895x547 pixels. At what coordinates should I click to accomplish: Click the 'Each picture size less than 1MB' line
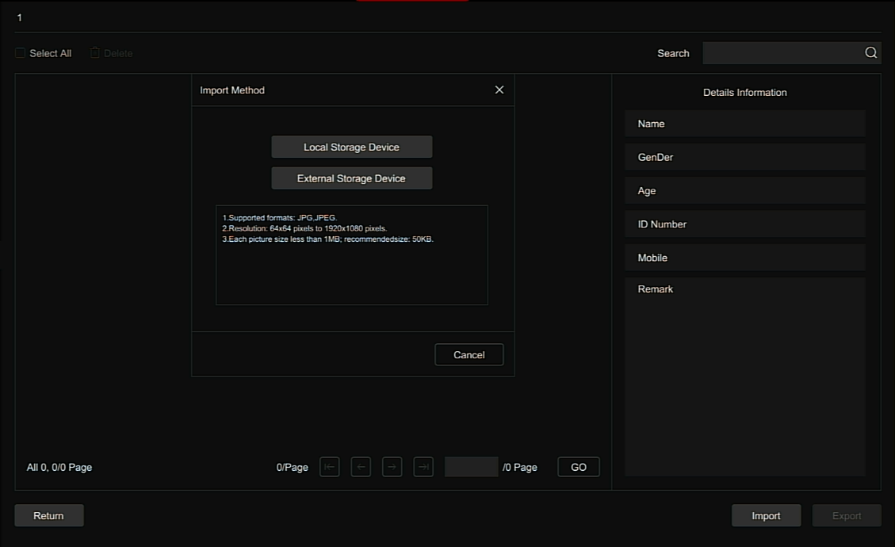[x=327, y=239]
